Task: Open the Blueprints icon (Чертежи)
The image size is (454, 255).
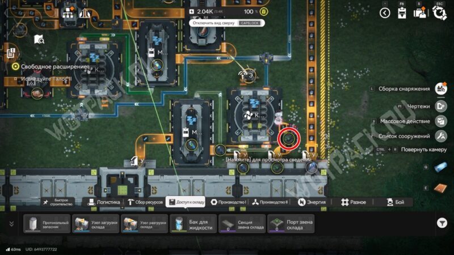Action: 441,106
